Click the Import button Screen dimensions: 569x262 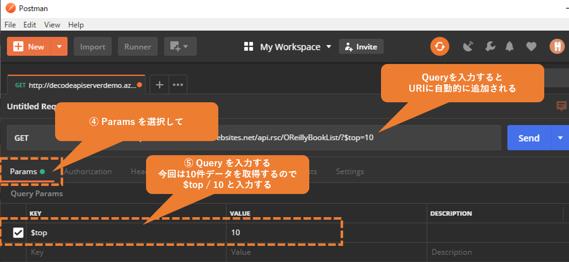pyautogui.click(x=92, y=47)
